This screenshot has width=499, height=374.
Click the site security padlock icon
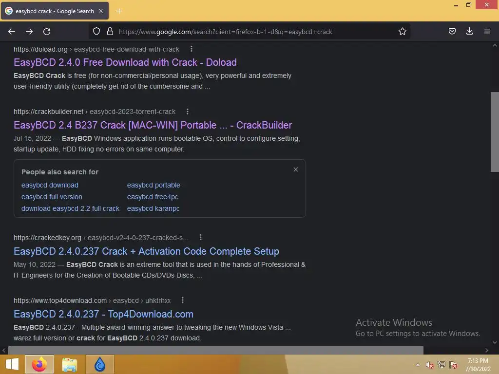click(110, 32)
